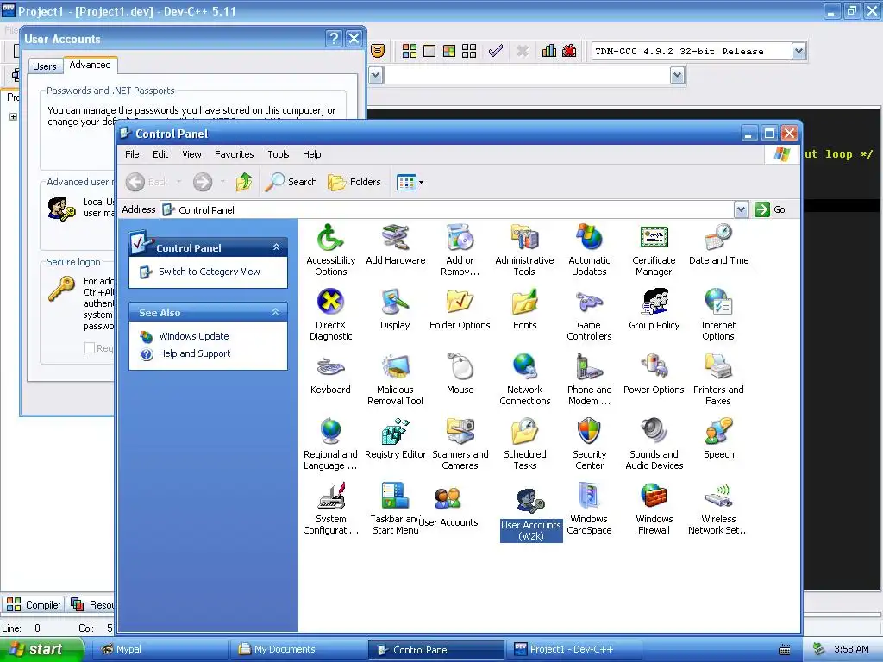Open the Dev-C++ compiler set dropdown
The width and height of the screenshot is (883, 662).
798,51
